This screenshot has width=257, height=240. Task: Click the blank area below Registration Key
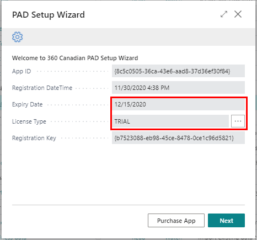pyautogui.click(x=128, y=174)
